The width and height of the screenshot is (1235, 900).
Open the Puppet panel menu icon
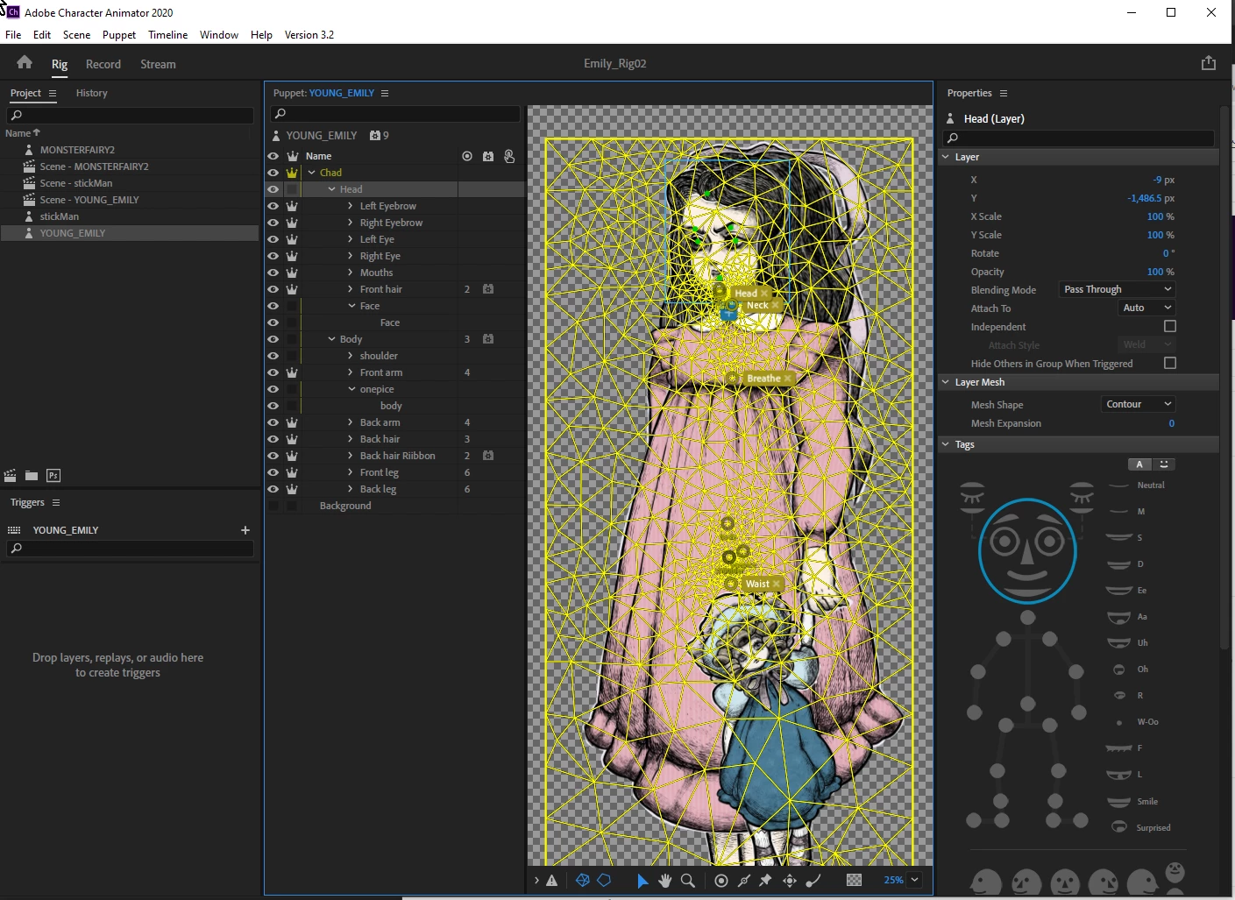pyautogui.click(x=385, y=93)
